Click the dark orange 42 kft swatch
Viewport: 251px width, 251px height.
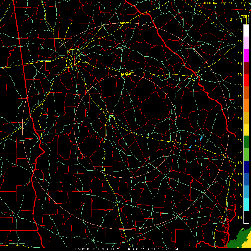246,93
